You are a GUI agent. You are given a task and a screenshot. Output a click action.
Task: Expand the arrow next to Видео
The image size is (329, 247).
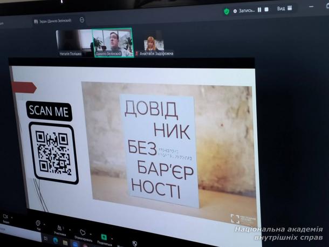point(12,218)
